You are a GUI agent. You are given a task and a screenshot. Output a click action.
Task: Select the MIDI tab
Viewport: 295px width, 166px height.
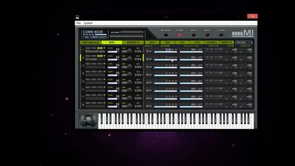112,42
